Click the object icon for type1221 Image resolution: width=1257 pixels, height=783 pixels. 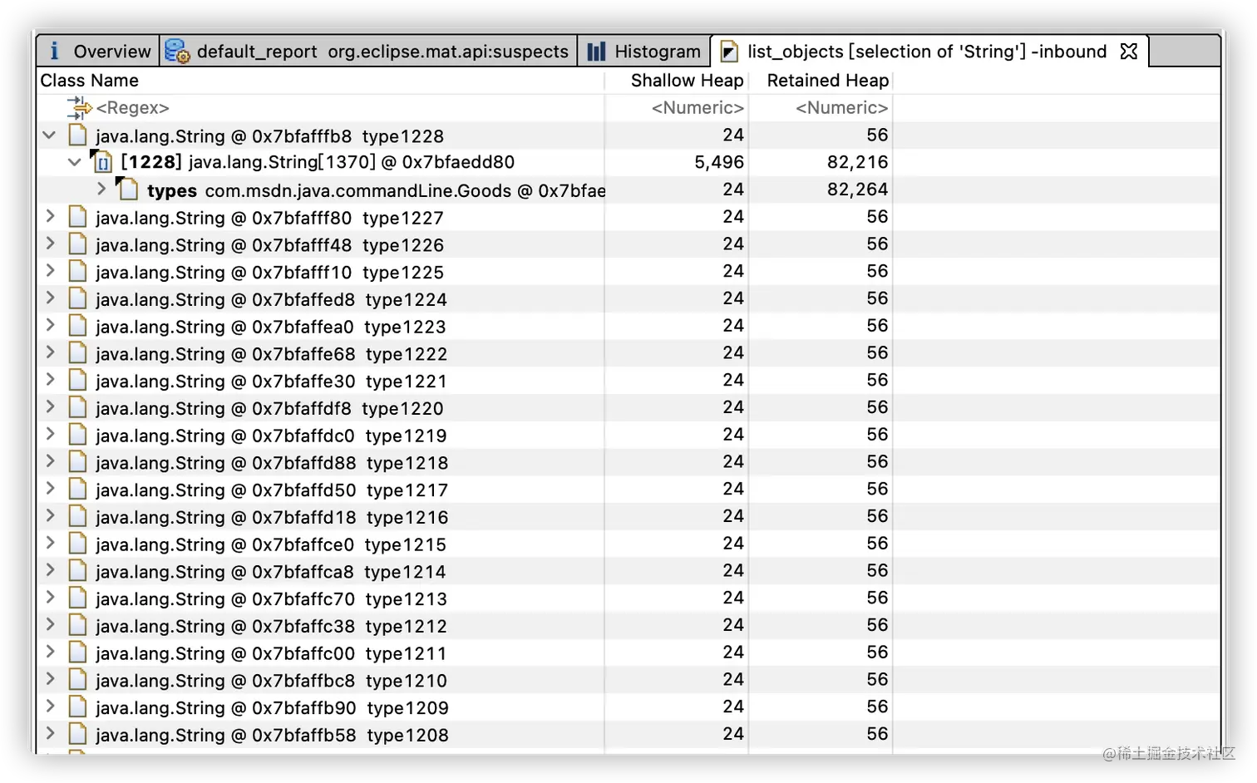[x=77, y=381]
